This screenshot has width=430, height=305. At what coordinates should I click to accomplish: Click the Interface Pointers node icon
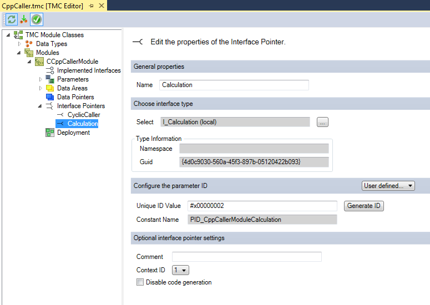click(49, 106)
